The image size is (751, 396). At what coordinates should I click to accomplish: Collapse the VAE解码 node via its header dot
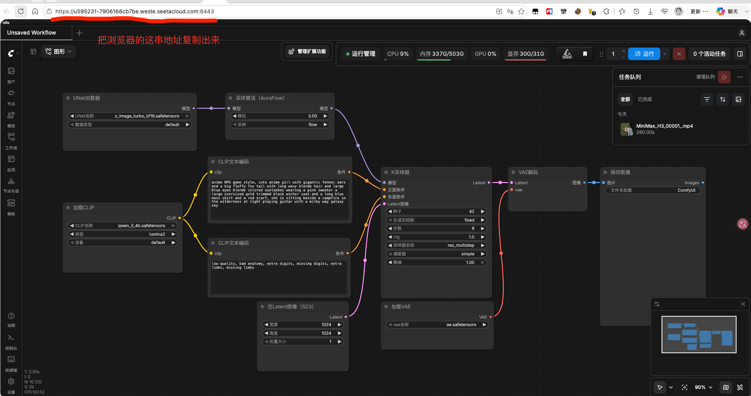(x=513, y=172)
